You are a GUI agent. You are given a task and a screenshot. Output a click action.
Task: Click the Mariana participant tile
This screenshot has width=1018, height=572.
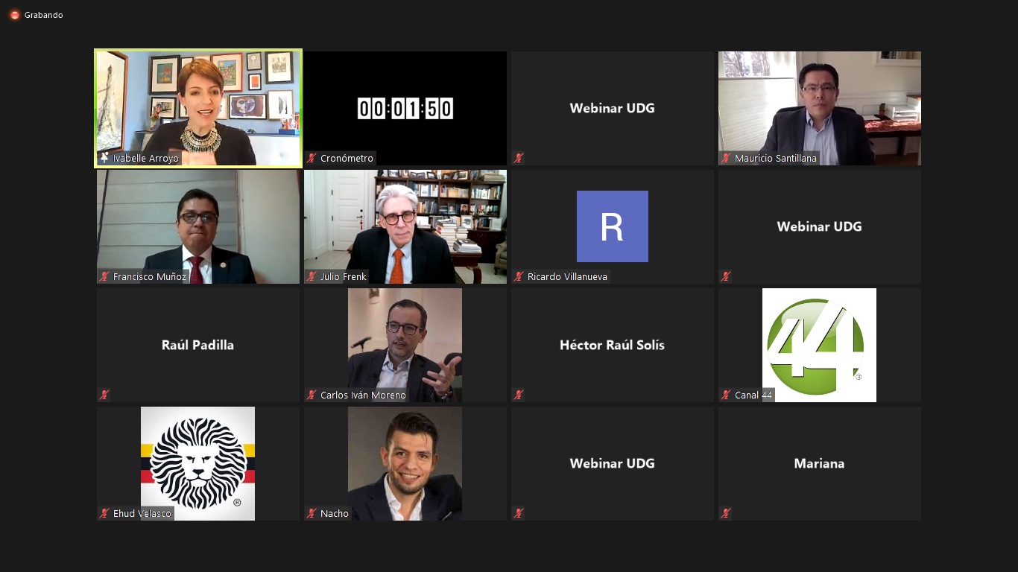click(820, 463)
